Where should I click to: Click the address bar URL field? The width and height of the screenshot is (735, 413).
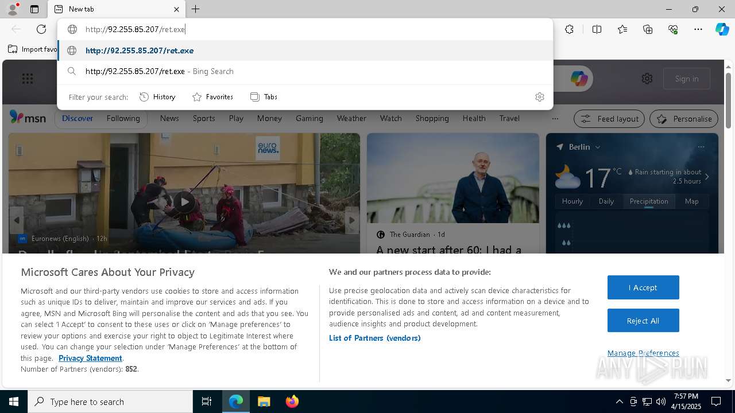pyautogui.click(x=305, y=29)
